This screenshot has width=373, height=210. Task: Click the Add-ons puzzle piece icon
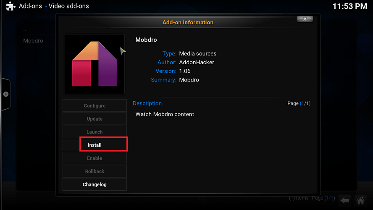(11, 6)
